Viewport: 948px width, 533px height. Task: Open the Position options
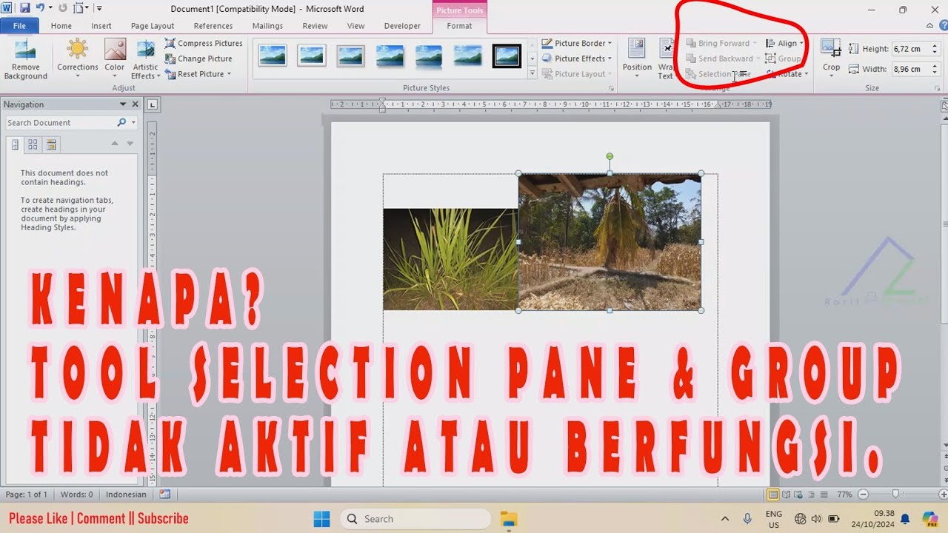(x=637, y=59)
